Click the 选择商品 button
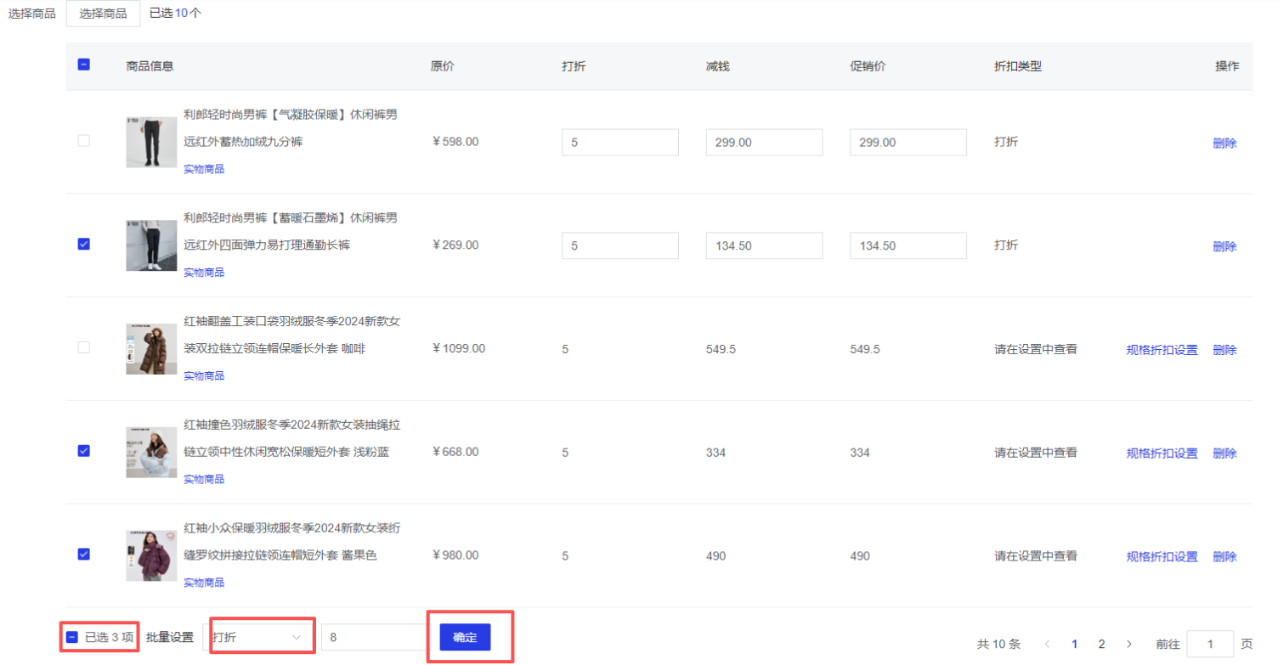 click(103, 14)
